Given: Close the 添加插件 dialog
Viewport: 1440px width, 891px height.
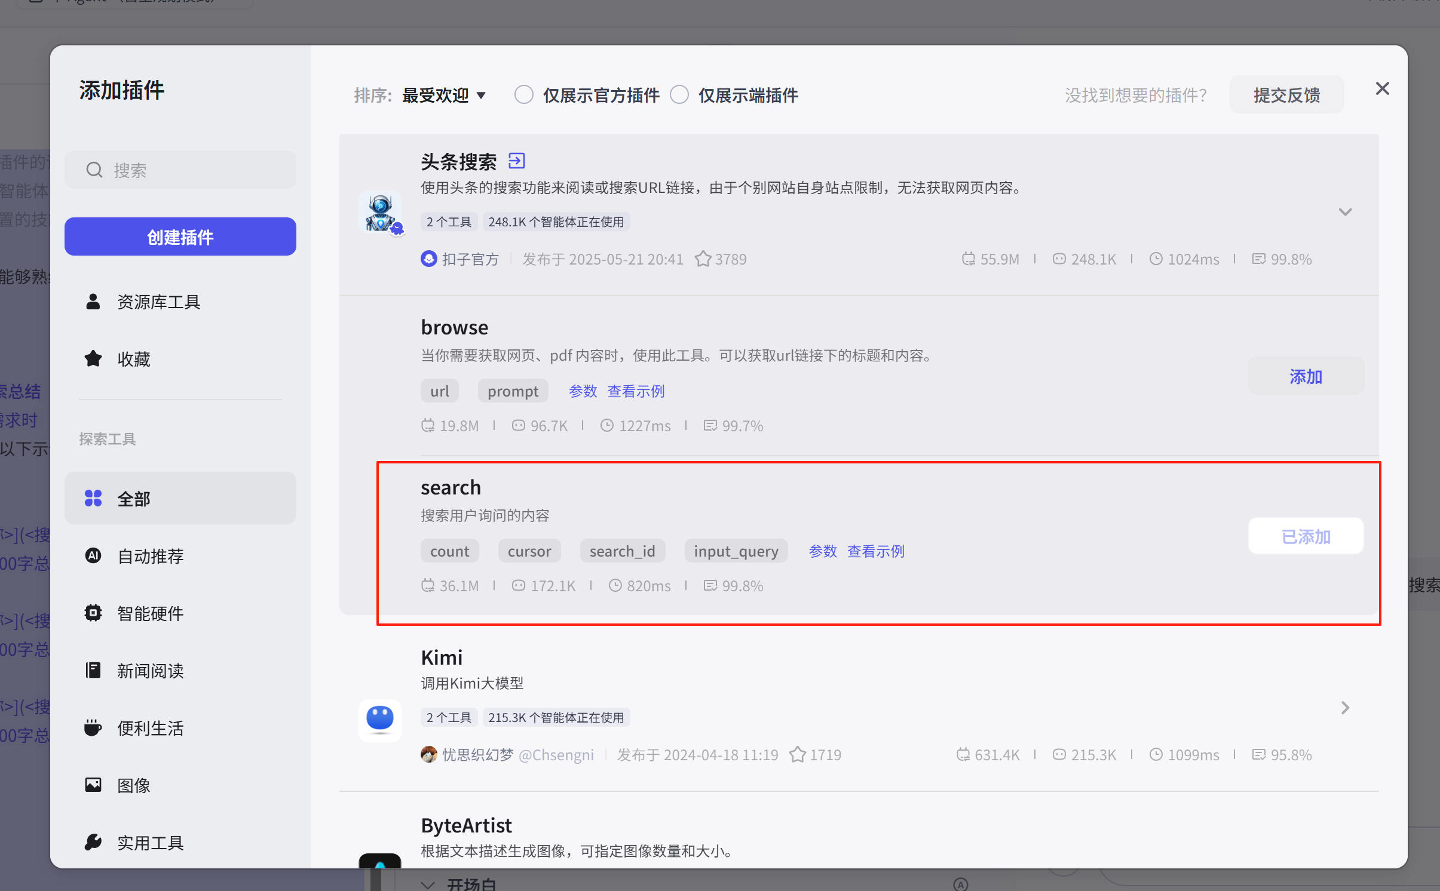Looking at the screenshot, I should [x=1382, y=88].
